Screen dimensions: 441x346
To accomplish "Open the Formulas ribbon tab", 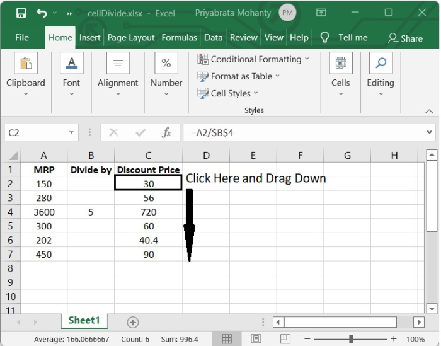I will coord(179,38).
